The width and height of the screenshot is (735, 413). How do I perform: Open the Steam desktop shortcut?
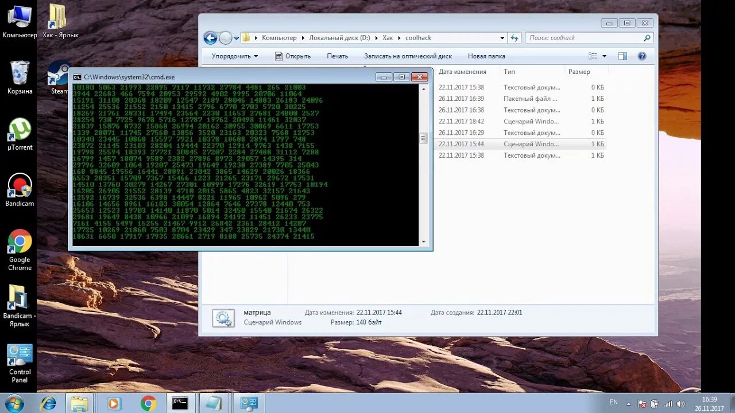click(x=59, y=78)
